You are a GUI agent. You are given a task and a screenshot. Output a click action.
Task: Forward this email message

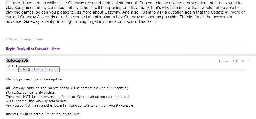tap(42, 49)
